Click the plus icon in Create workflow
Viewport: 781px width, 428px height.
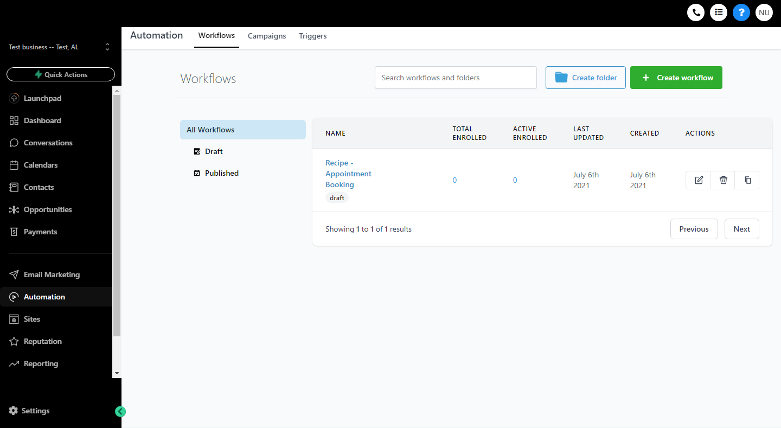(646, 78)
